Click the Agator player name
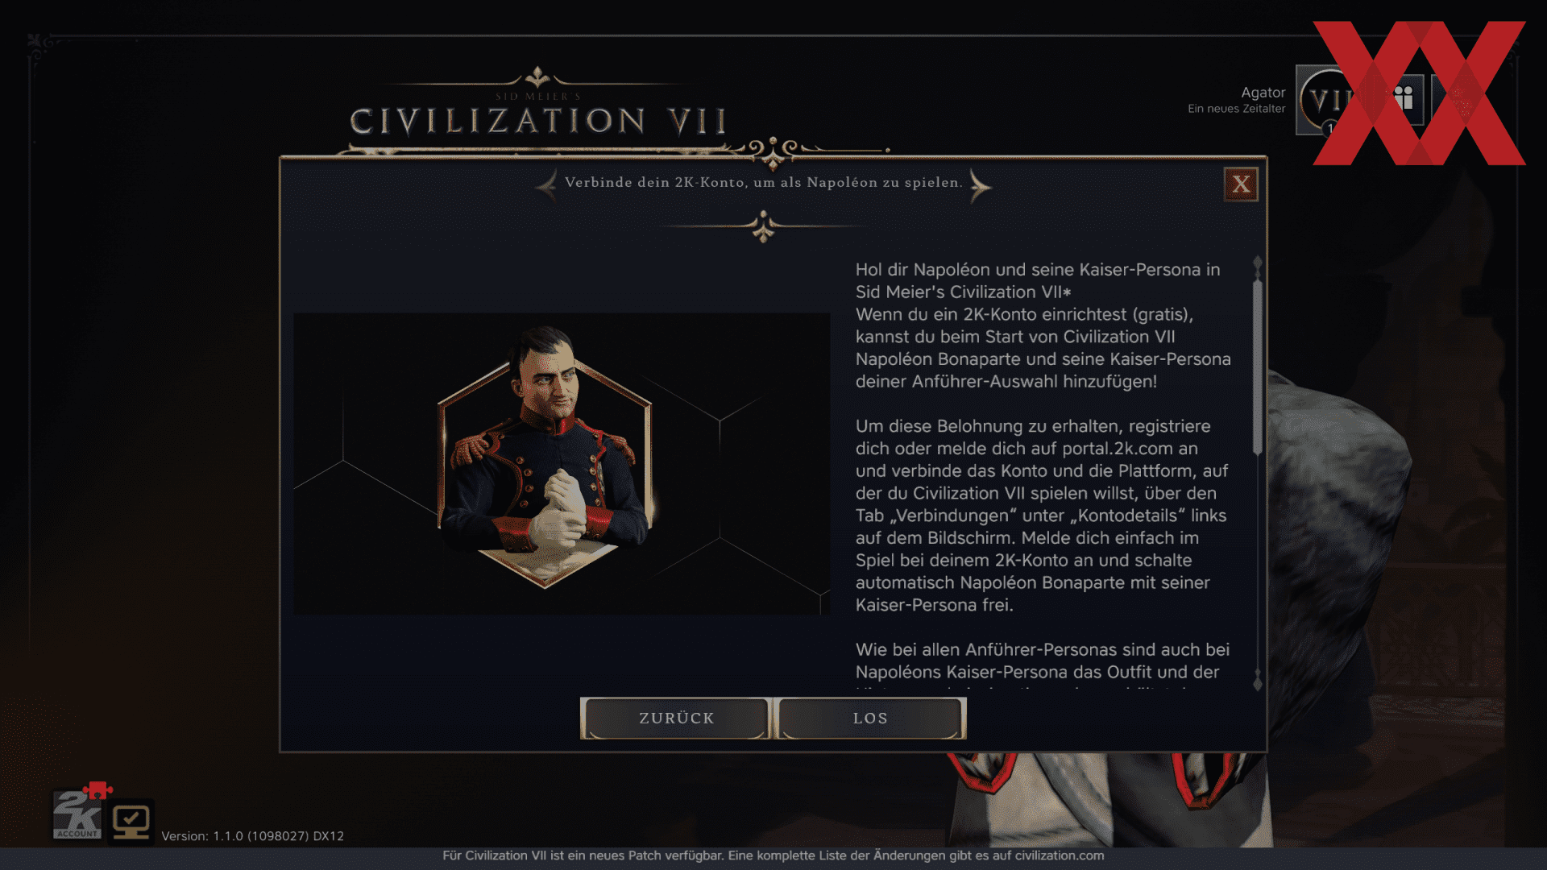The height and width of the screenshot is (870, 1547). coord(1263,93)
